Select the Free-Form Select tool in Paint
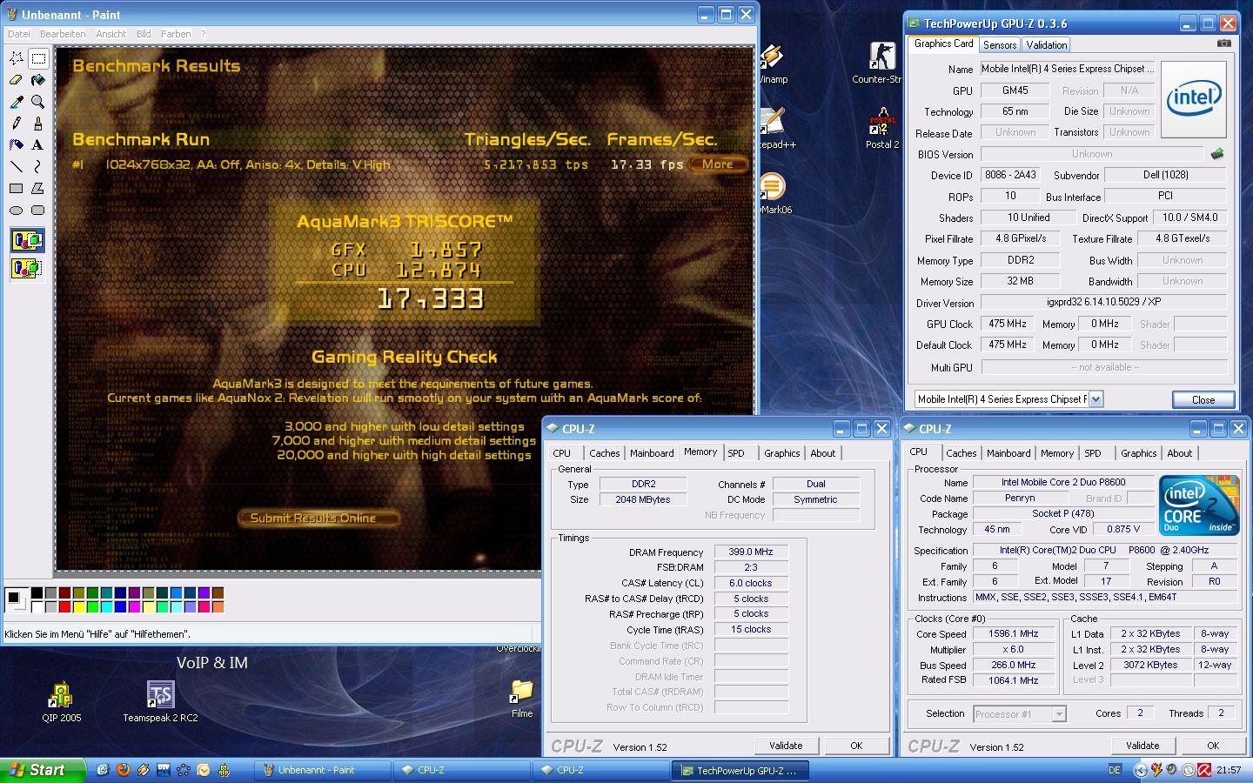 (16, 58)
